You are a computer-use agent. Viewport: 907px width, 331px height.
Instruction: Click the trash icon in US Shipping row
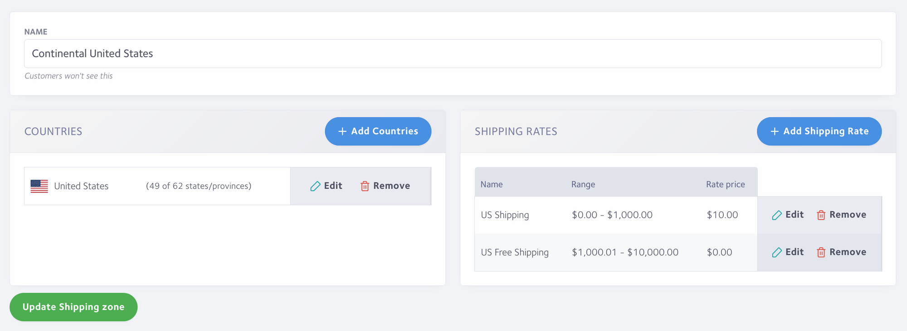[821, 215]
